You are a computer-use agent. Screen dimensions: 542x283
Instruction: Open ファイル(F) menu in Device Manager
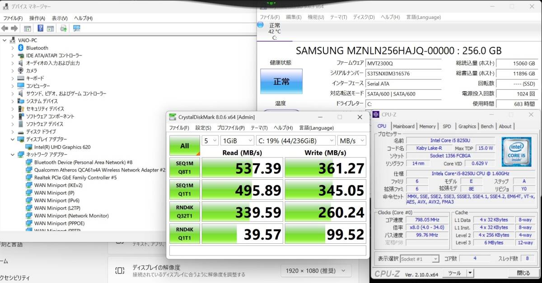click(13, 18)
